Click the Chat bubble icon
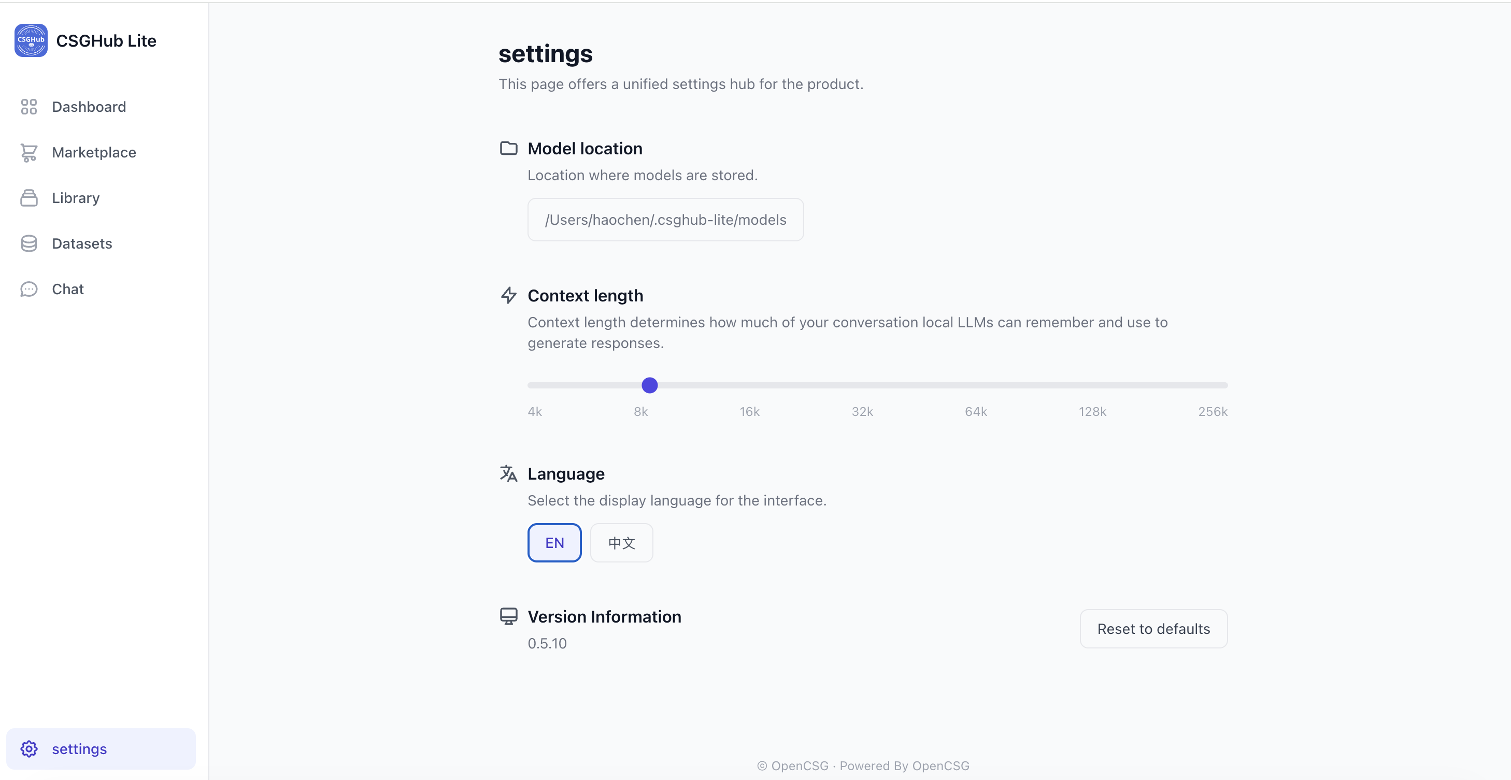 point(28,289)
